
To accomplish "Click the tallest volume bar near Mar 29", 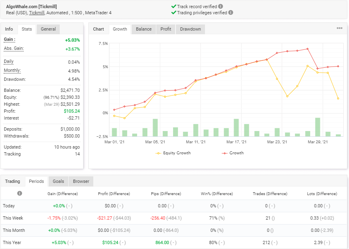I will [317, 127].
